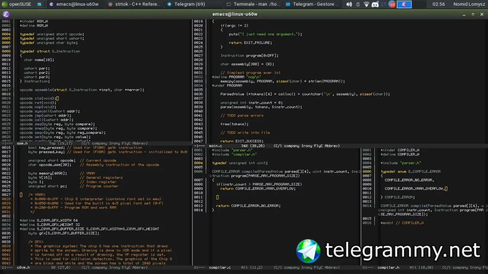
Task: Open the openSUSE application menu
Action: point(16,4)
